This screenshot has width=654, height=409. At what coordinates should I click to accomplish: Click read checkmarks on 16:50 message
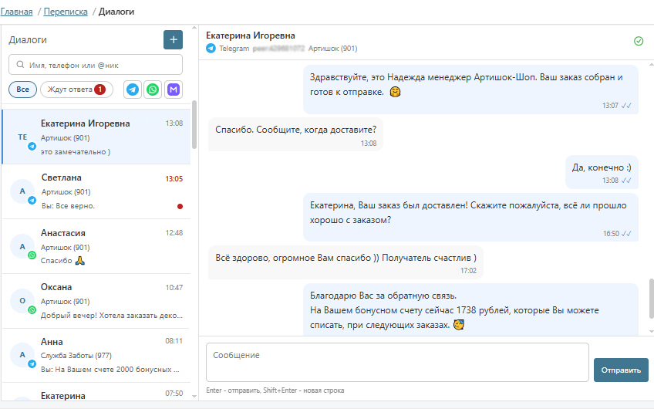[626, 234]
